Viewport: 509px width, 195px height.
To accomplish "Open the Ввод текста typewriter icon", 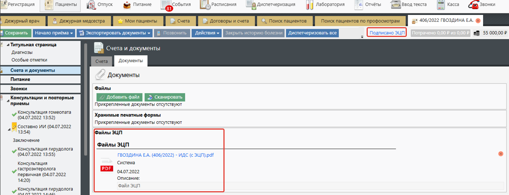I will pyautogui.click(x=395, y=5).
